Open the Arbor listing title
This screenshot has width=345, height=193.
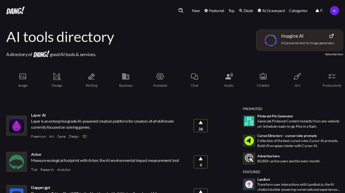click(x=36, y=154)
